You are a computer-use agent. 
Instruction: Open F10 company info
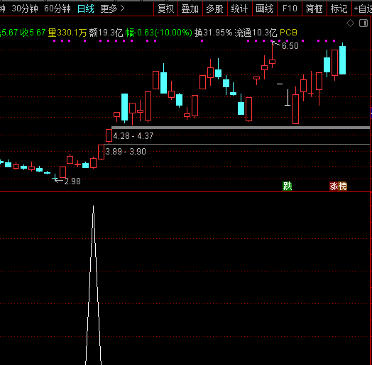tap(290, 9)
